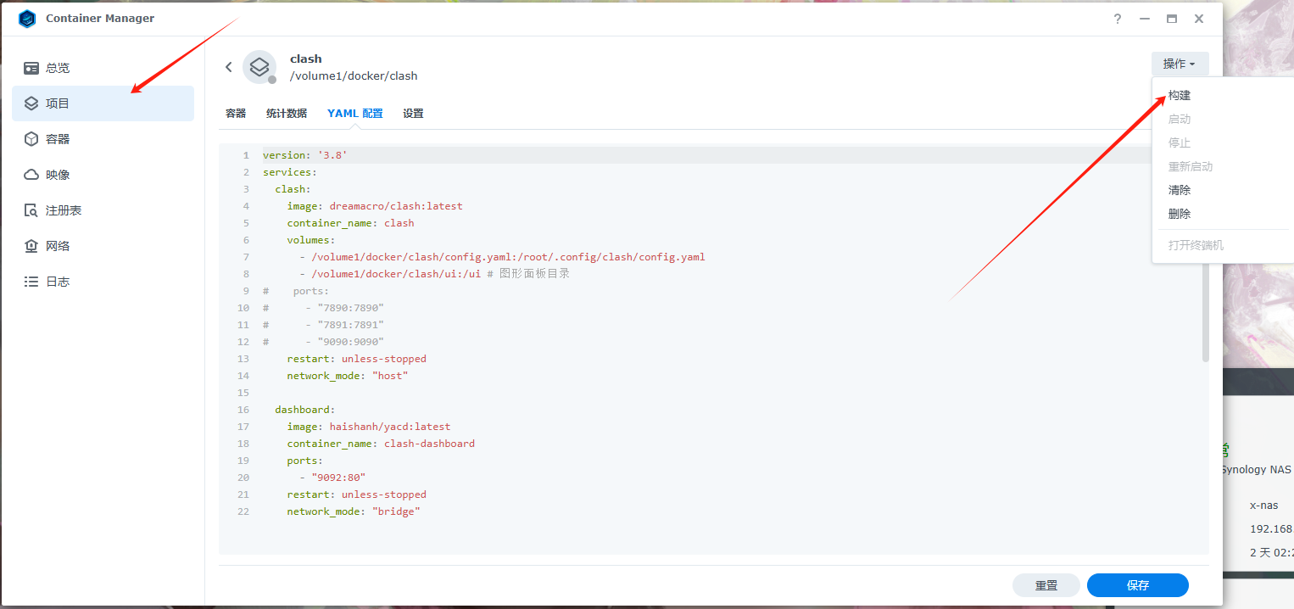The width and height of the screenshot is (1294, 609).
Task: Open the Network (网络) house icon
Action: pyautogui.click(x=31, y=246)
